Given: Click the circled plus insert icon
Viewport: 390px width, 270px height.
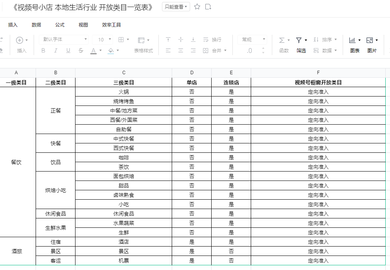Looking at the screenshot, I should point(20,40).
